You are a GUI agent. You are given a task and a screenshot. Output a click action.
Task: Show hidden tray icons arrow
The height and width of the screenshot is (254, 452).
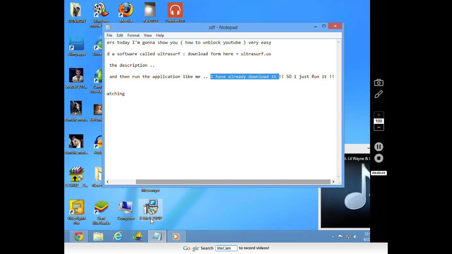(x=333, y=237)
